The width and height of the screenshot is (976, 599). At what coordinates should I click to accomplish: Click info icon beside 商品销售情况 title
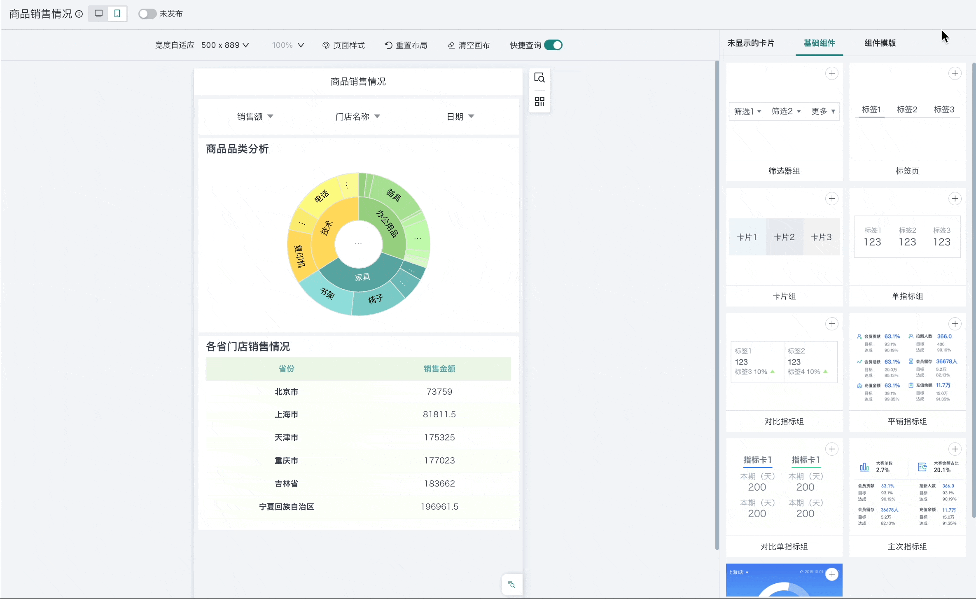tap(79, 14)
